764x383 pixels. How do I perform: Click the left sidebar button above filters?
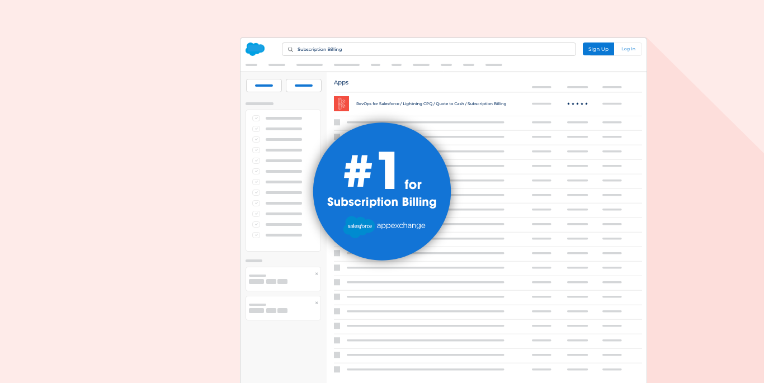tap(263, 86)
